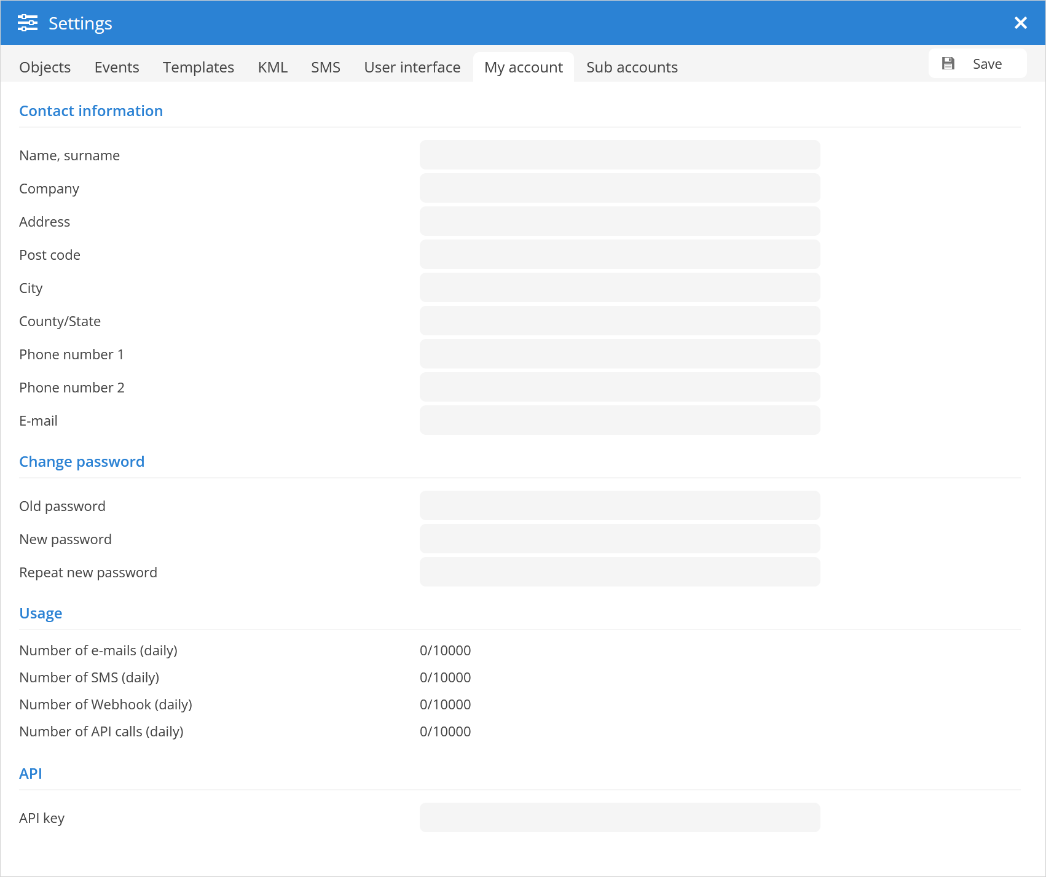The width and height of the screenshot is (1046, 877).
Task: Go to the Templates tab
Action: [x=198, y=68]
